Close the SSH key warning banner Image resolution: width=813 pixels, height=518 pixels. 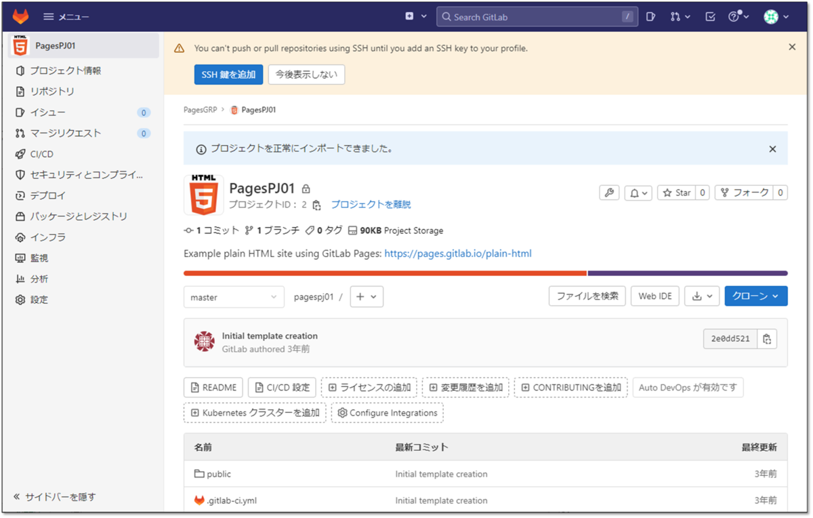pos(792,47)
